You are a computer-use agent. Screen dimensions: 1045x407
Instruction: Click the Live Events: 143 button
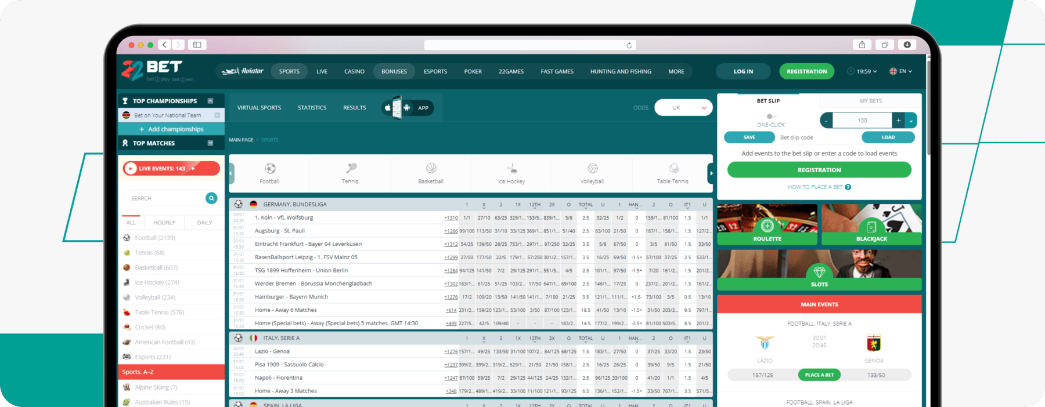171,169
